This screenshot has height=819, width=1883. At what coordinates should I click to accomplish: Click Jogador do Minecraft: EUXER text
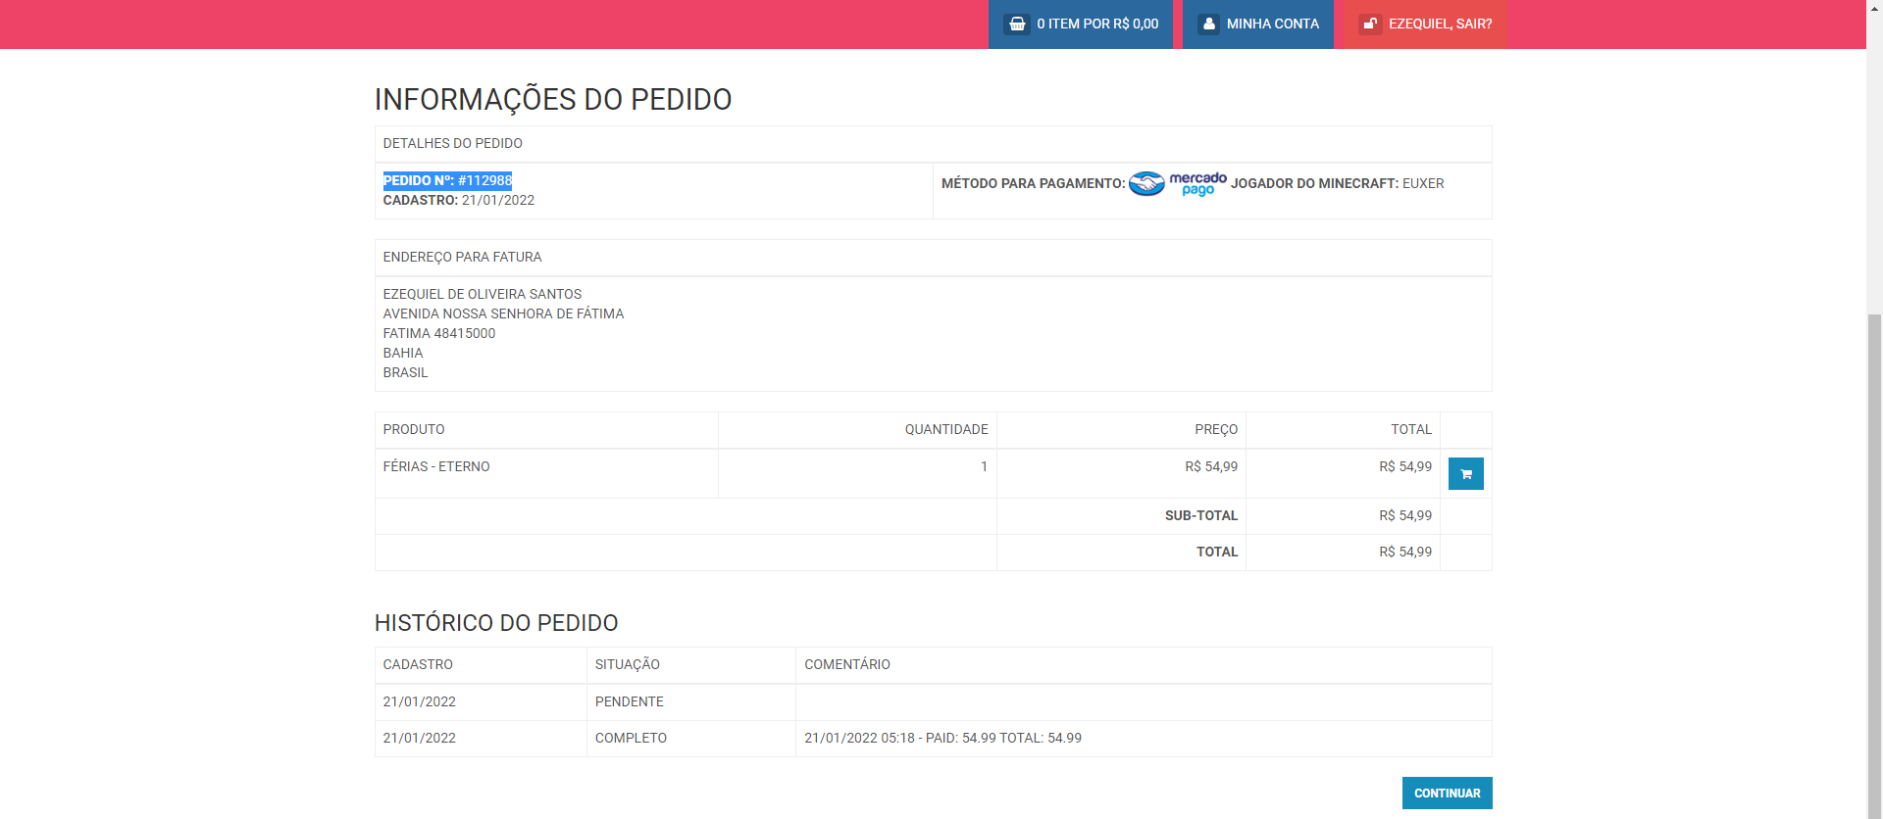coord(1337,183)
